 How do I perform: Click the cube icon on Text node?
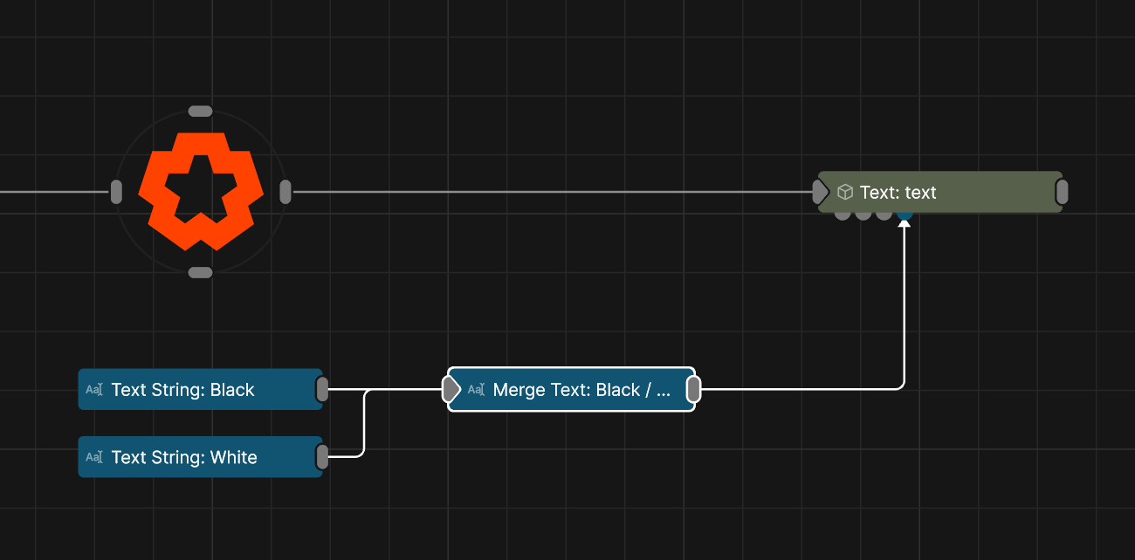pyautogui.click(x=844, y=192)
